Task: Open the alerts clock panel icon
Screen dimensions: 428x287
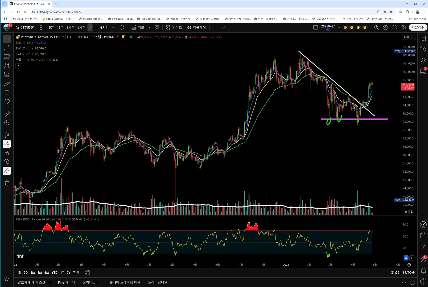Action: tap(423, 49)
